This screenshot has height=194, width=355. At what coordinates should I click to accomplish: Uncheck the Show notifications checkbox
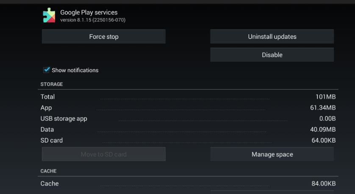click(47, 70)
